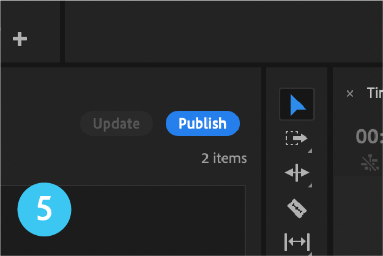Screen dimensions: 383x256
Task: Choose the Track Select Forward tool
Action: (296, 138)
